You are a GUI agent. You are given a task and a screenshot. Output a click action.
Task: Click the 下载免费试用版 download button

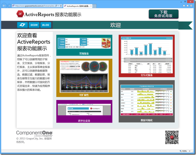click(x=163, y=14)
